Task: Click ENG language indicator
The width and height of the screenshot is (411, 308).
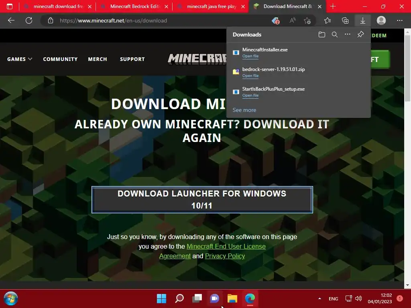Action: (334, 298)
